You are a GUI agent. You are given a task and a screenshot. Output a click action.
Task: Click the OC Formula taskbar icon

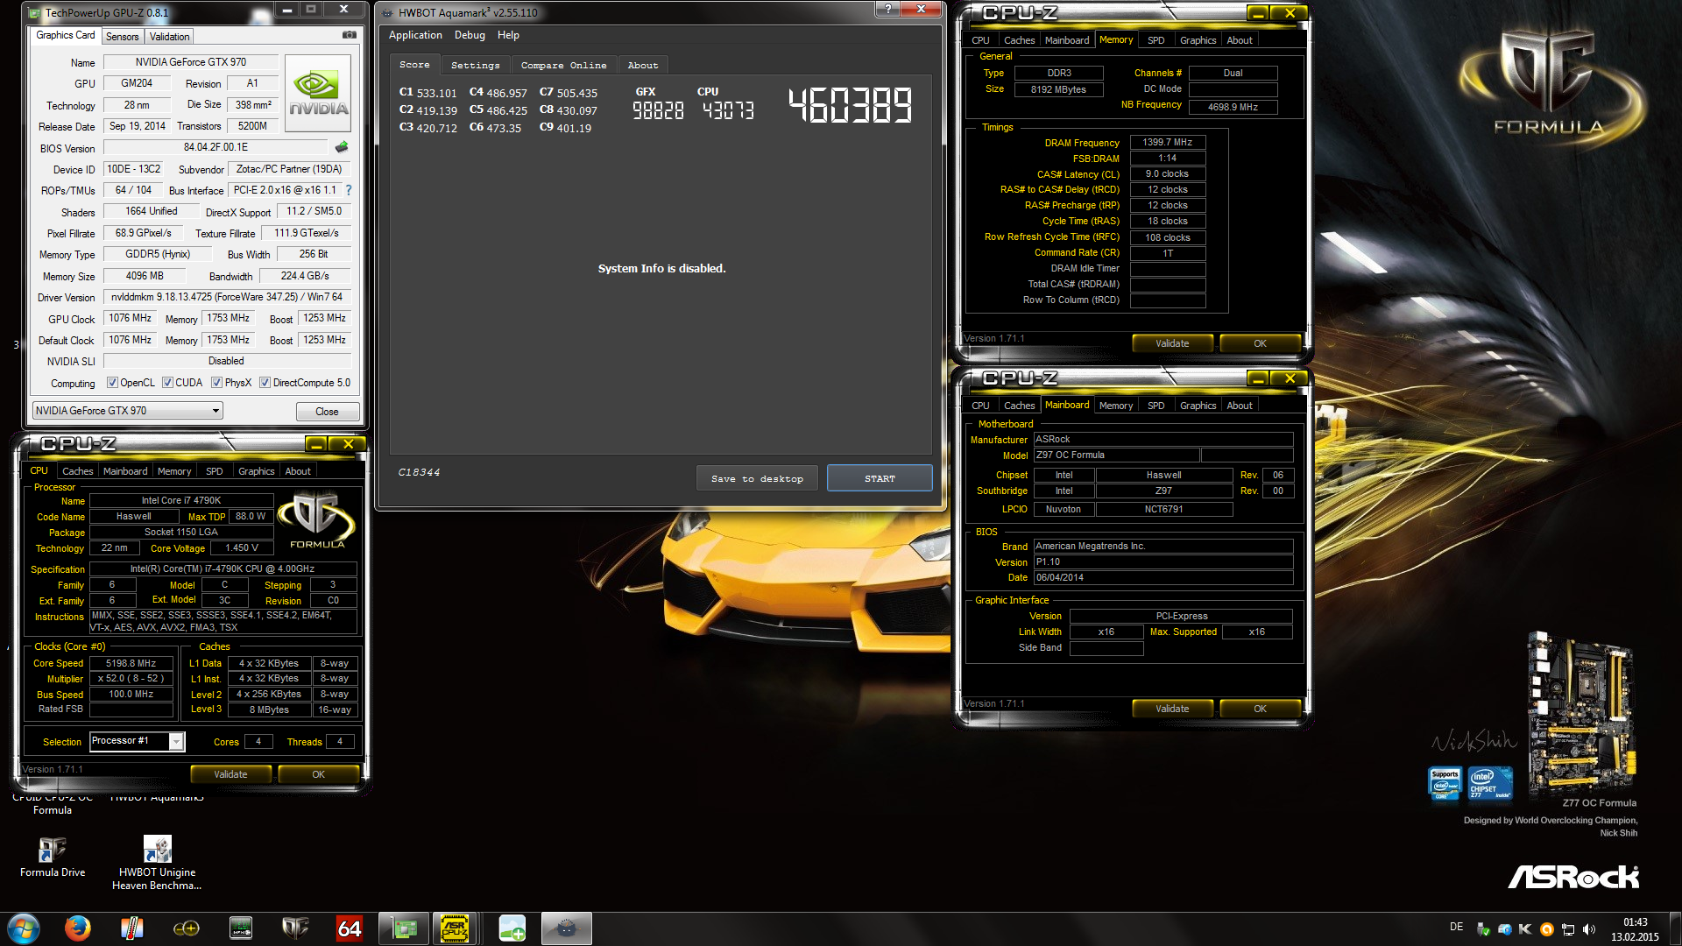pos(295,928)
